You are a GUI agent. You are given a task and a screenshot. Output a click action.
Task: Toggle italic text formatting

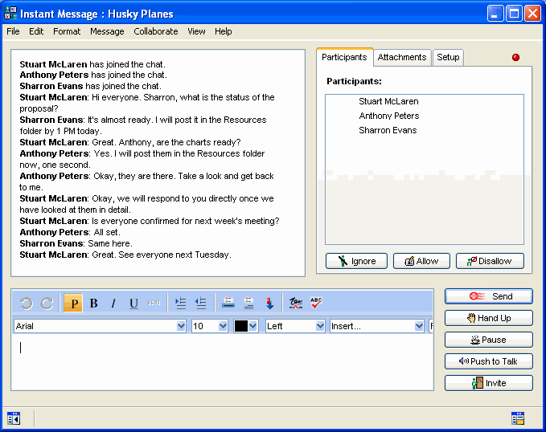click(113, 304)
